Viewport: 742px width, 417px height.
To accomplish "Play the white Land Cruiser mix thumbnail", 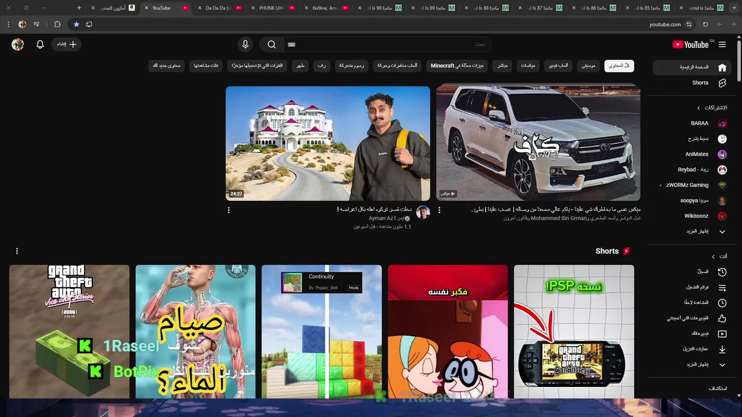I will tap(538, 143).
